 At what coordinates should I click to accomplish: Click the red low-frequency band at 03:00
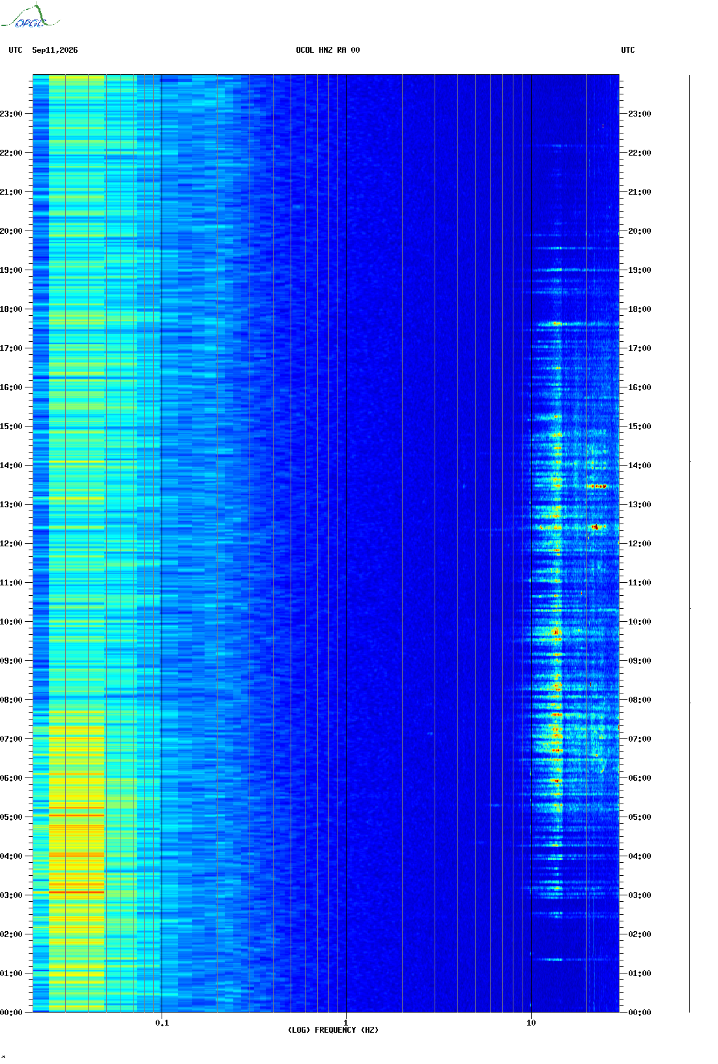(x=77, y=892)
